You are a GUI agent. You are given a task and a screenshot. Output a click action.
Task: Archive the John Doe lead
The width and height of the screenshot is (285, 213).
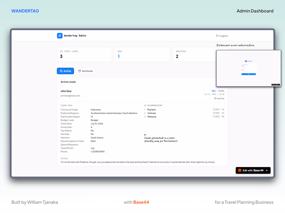point(219,99)
